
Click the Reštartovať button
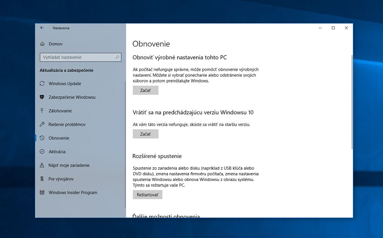148,195
